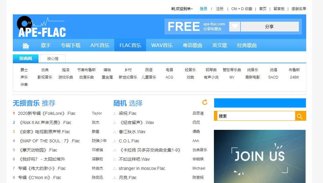Viewport: 323px width, 183px height.
Task: Select the 爵士 jazz genre
Action: [x=24, y=70]
